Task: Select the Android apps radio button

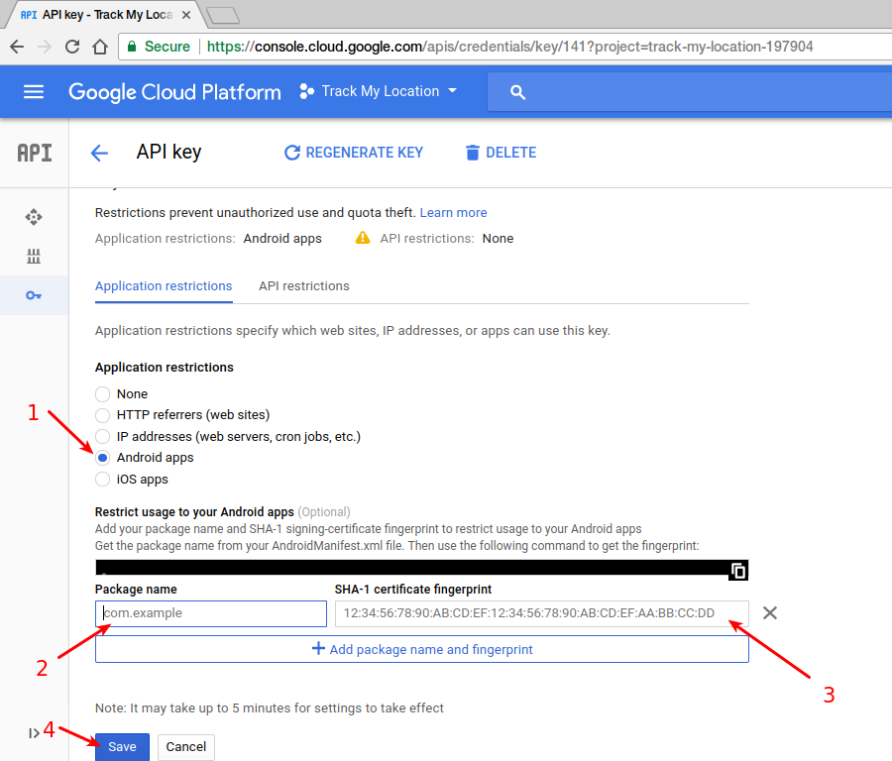Action: click(x=102, y=458)
